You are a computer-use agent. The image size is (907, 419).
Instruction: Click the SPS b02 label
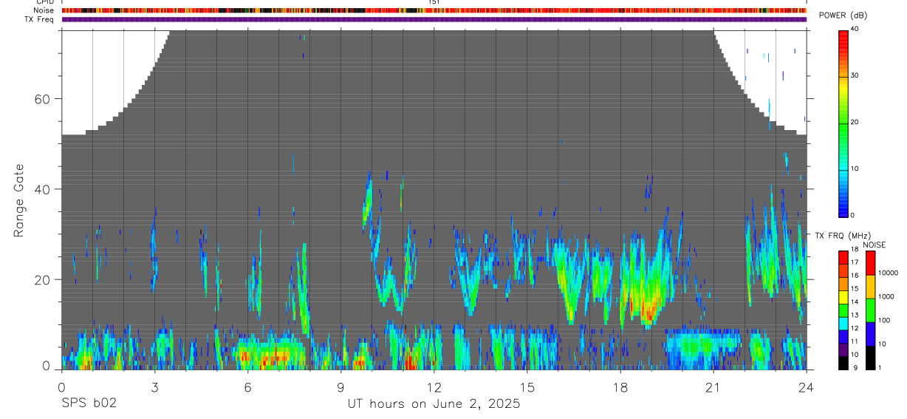89,403
